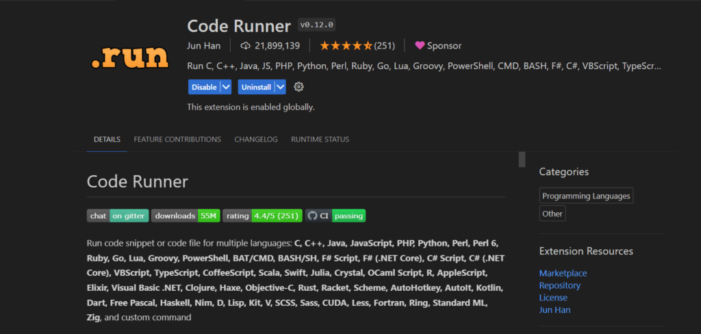Select the Programming Languages category tag
The image size is (701, 334).
coord(586,196)
